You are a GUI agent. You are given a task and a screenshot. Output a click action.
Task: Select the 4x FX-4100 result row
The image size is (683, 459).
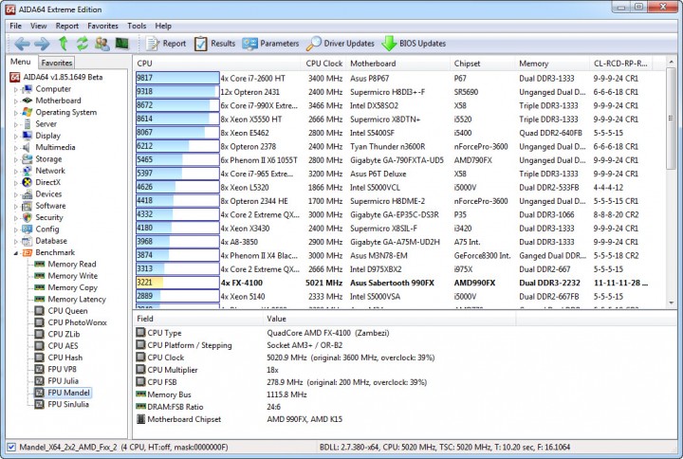tap(392, 283)
